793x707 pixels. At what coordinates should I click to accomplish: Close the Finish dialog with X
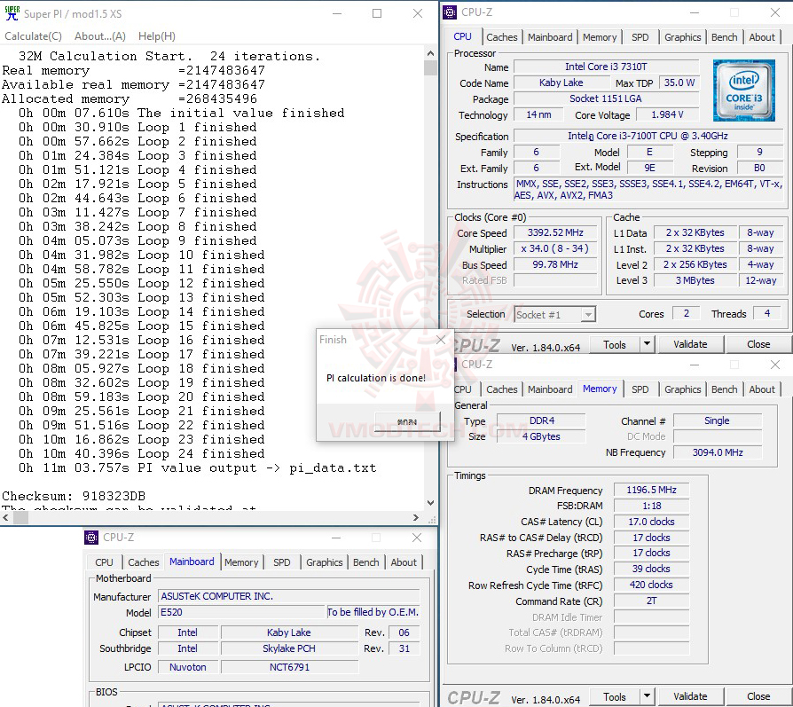pyautogui.click(x=441, y=340)
